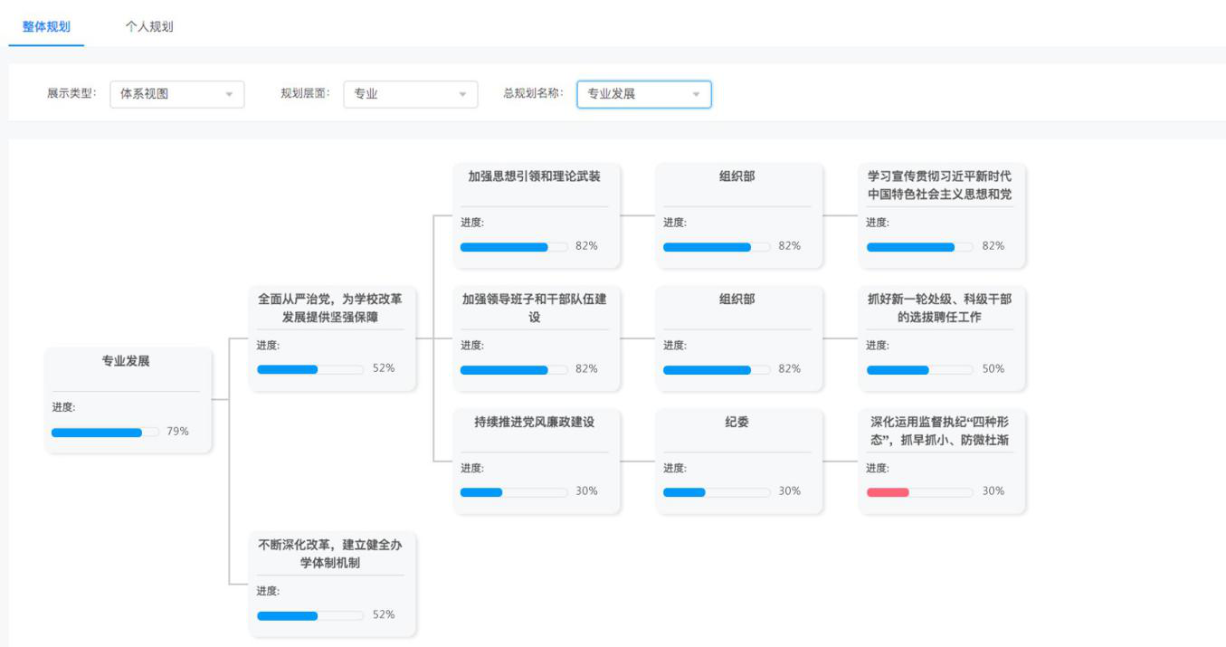Click the 50% progress bar
The width and height of the screenshot is (1226, 647).
919,370
